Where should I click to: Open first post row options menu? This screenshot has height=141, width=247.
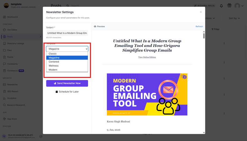(x=224, y=43)
